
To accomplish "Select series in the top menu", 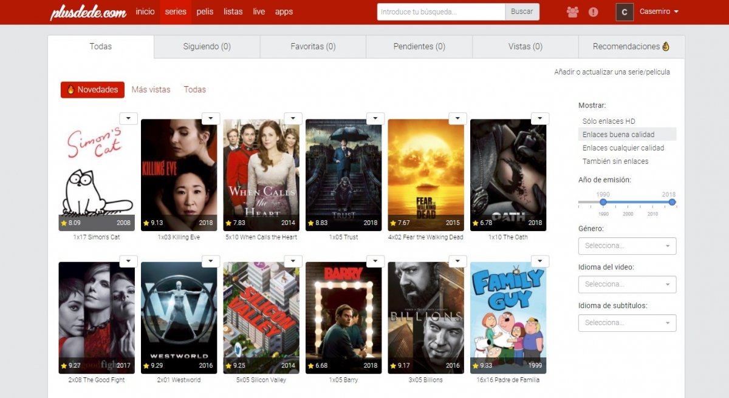I will 176,12.
